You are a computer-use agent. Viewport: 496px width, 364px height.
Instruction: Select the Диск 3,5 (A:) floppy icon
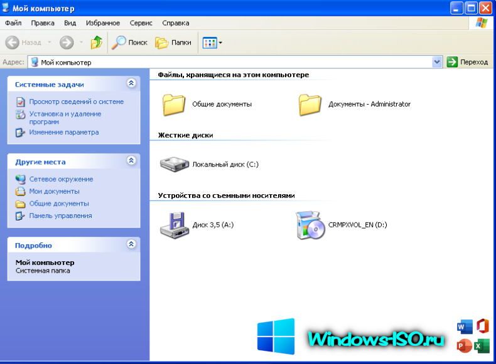coord(175,225)
